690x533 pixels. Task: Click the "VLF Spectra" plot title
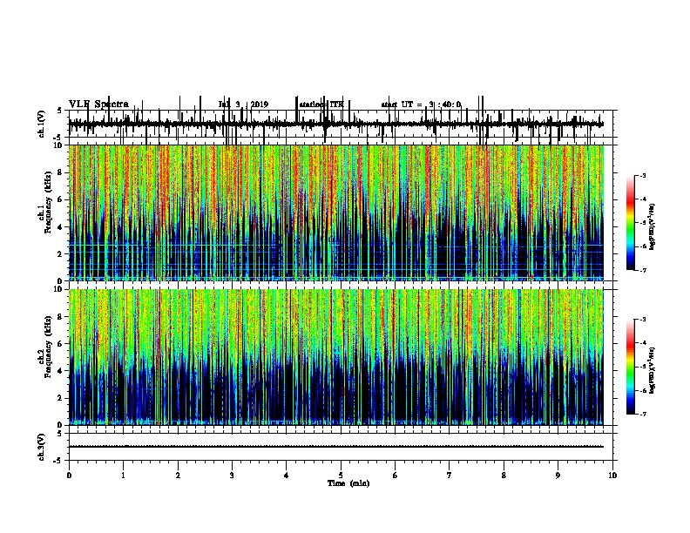coord(98,105)
